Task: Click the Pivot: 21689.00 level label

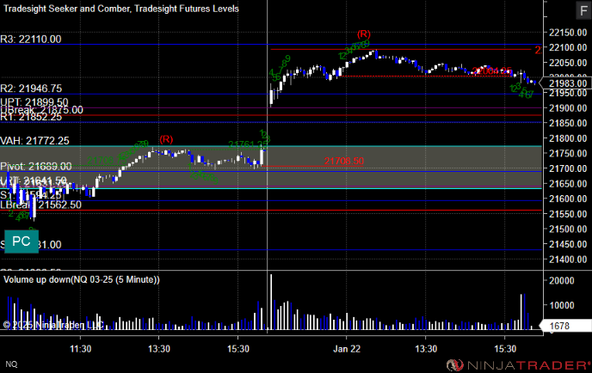Action: click(x=36, y=167)
